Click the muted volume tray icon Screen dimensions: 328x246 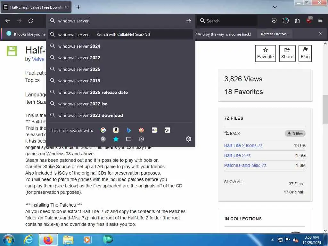pos(296,240)
